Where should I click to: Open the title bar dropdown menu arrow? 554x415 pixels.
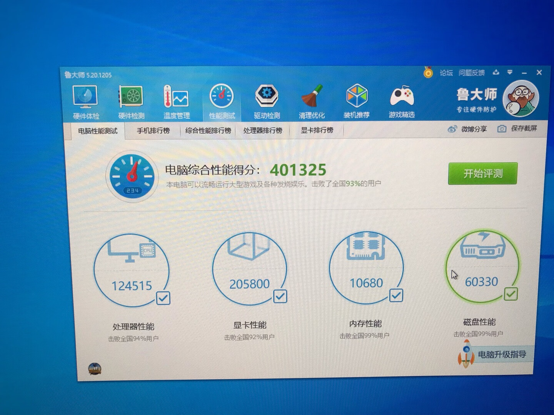510,72
